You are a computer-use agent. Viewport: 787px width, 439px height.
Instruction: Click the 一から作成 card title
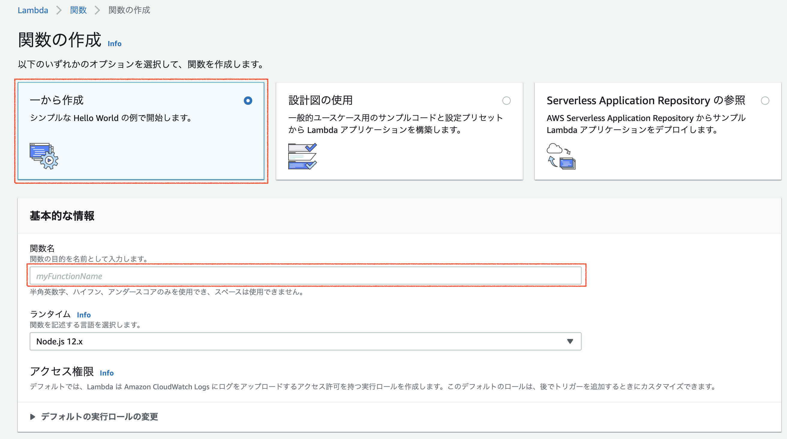pyautogui.click(x=57, y=100)
